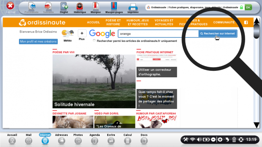Image resolution: width=262 pixels, height=147 pixels.
Task: Open the VOYAGES ET ACTUALITÉS menu
Action: pos(164,22)
